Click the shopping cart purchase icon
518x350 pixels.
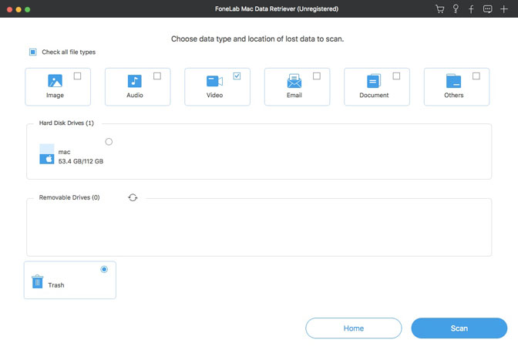[439, 9]
